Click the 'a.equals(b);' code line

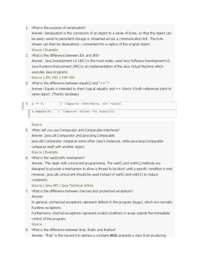(x=43, y=112)
